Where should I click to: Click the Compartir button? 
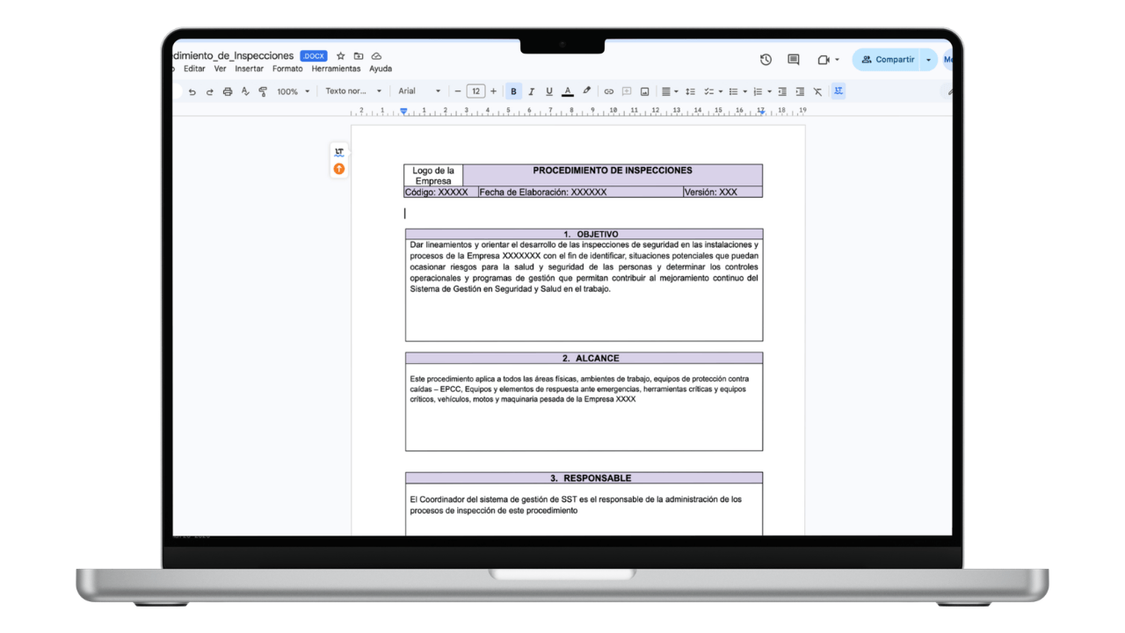point(894,60)
